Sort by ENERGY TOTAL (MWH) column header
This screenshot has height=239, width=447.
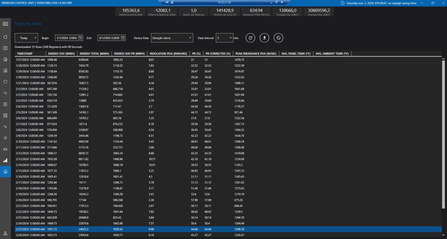pyautogui.click(x=94, y=54)
